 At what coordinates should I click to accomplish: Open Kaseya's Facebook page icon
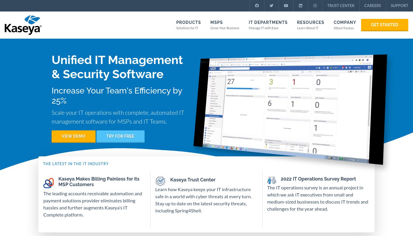tap(257, 6)
